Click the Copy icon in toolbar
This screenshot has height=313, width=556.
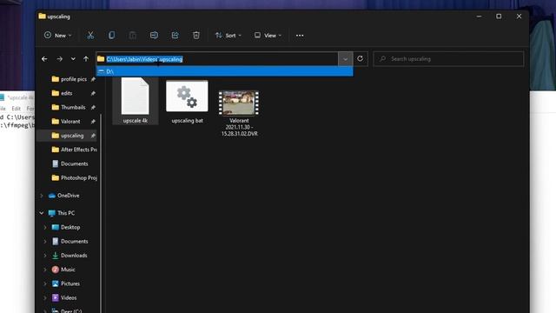111,35
